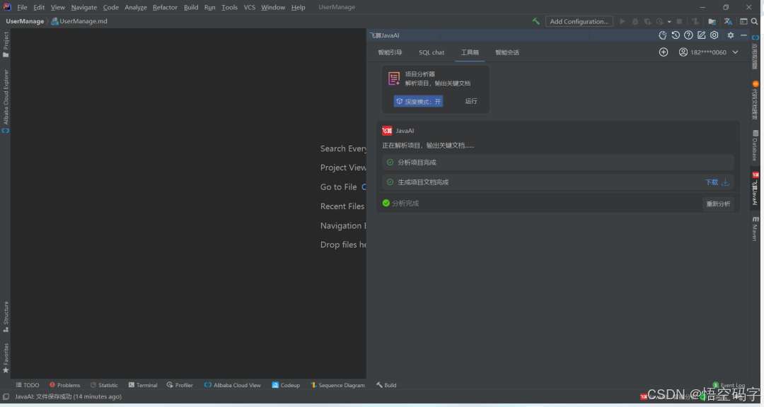Click the UserManage.md breadcrumb
The image size is (764, 407).
79,21
